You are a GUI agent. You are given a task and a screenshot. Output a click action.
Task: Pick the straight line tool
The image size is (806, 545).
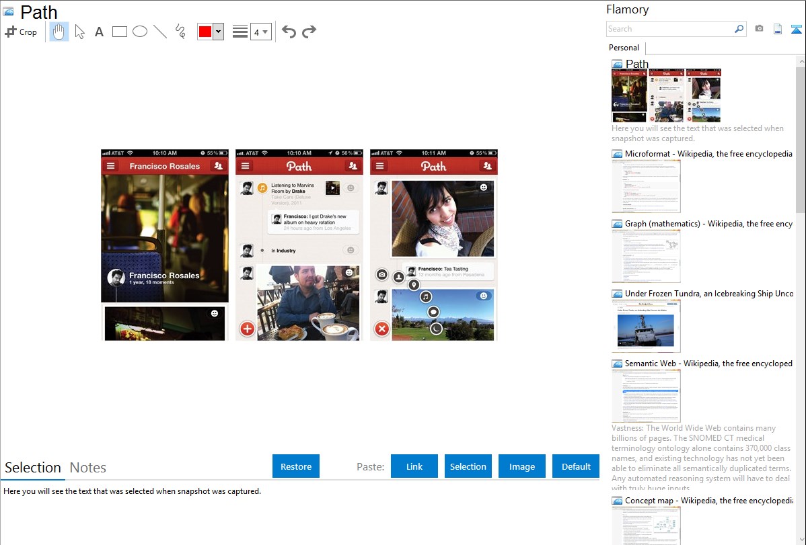click(x=160, y=32)
